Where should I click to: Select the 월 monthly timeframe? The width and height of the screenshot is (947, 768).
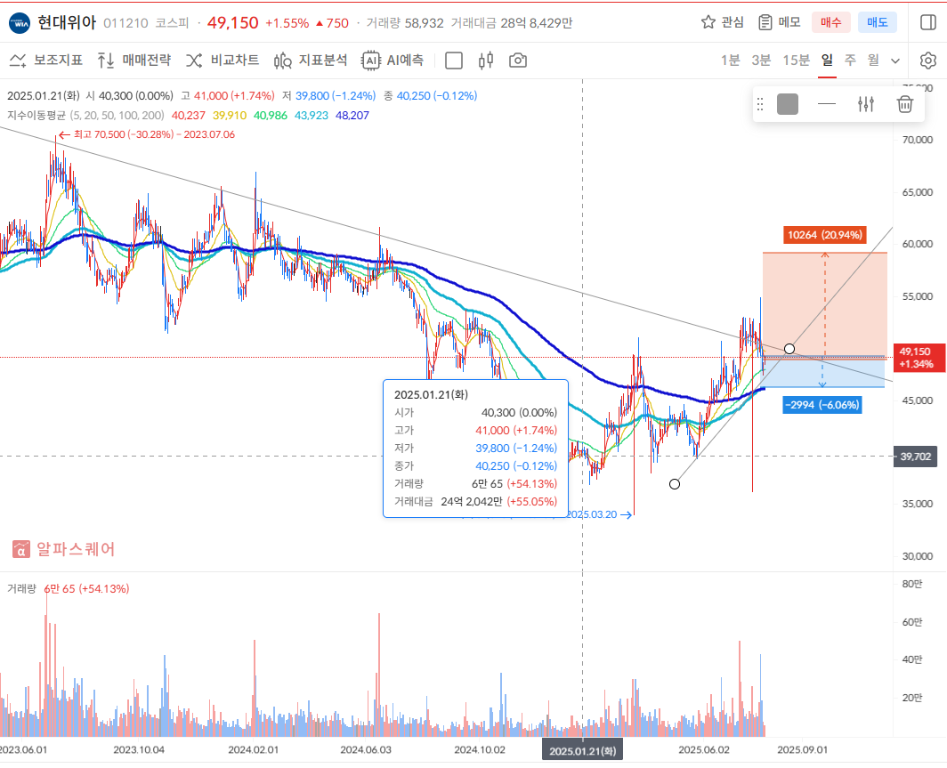[x=873, y=61]
